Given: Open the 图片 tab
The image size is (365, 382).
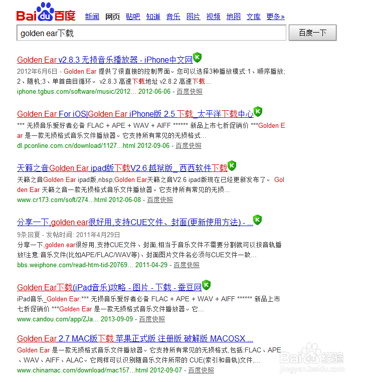Looking at the screenshot, I should pyautogui.click(x=193, y=17).
